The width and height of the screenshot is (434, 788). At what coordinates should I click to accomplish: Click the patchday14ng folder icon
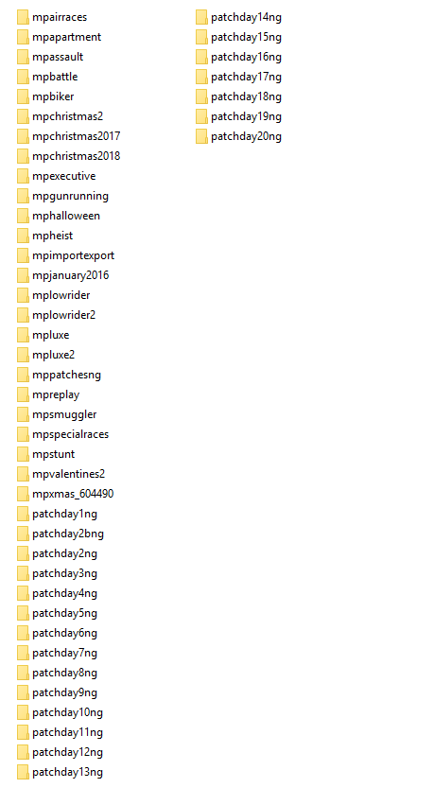pos(201,17)
